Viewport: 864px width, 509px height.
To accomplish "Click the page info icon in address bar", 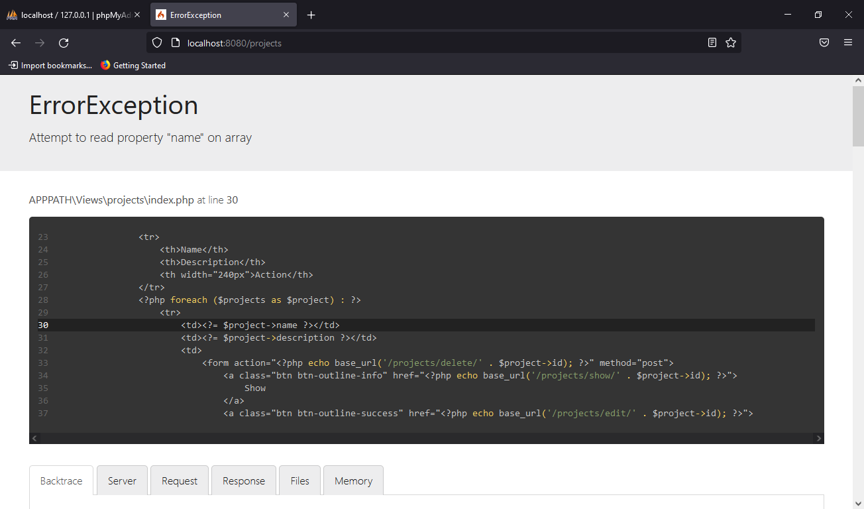I will [175, 42].
